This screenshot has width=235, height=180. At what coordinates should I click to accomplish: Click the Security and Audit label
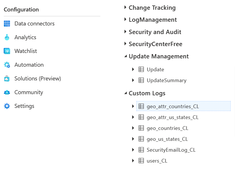point(155,32)
